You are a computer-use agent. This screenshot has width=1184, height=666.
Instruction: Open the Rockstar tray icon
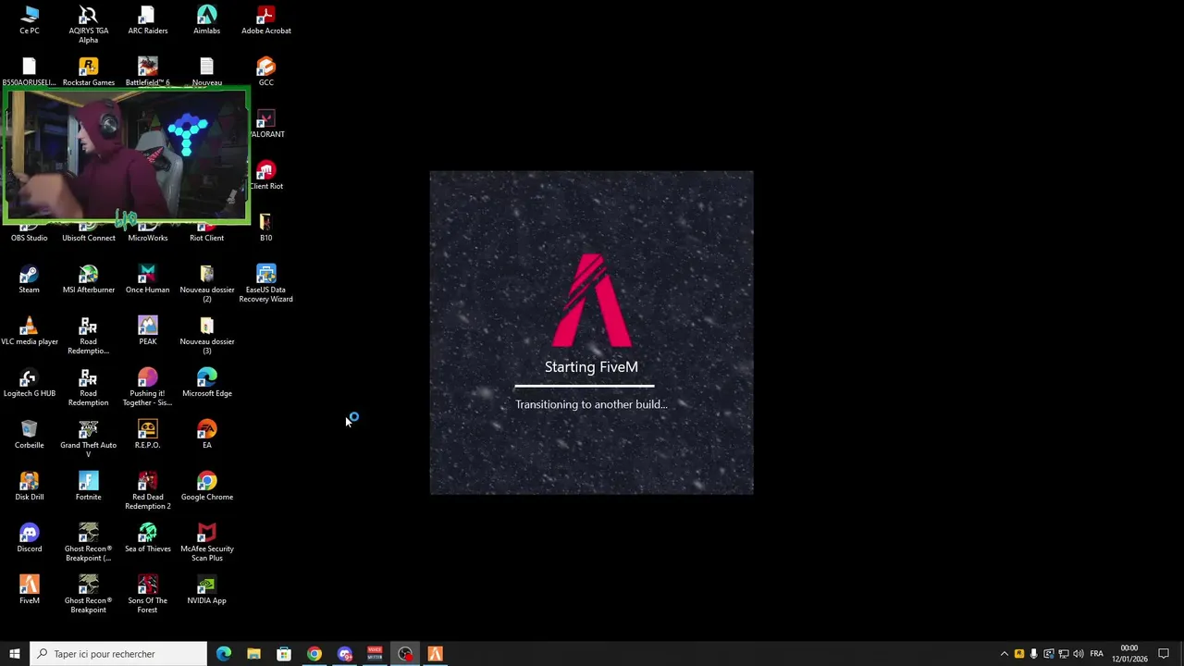coord(1019,654)
